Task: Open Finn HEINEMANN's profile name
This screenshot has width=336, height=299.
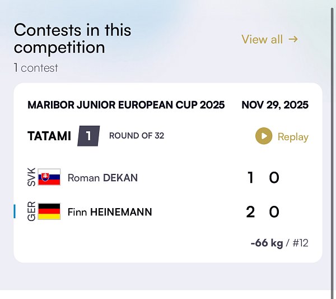Action: click(110, 212)
